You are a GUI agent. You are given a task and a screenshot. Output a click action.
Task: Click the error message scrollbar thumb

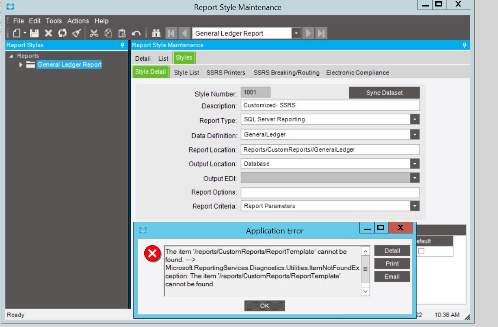(x=365, y=269)
